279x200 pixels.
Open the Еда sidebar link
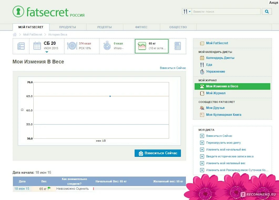209,65
